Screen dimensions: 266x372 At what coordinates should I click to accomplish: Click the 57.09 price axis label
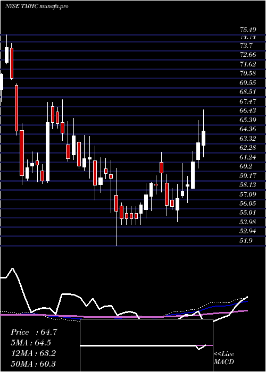point(248,194)
